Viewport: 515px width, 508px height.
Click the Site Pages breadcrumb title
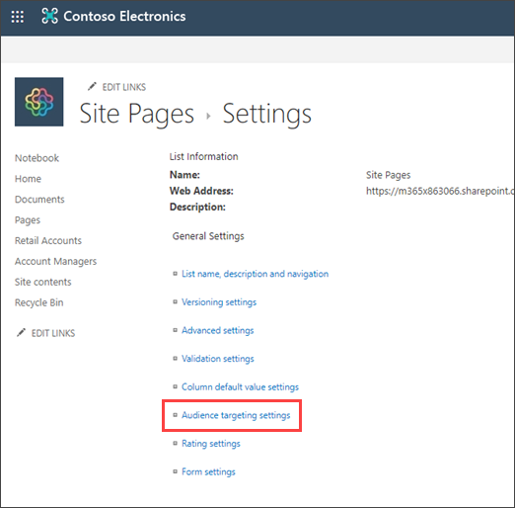[x=137, y=114]
